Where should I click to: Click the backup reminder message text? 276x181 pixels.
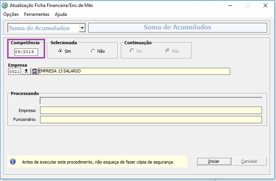tap(98, 162)
